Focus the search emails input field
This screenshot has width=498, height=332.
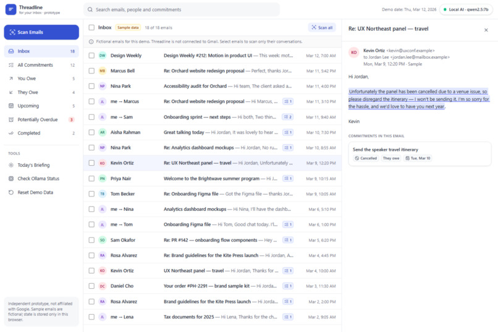pos(182,9)
